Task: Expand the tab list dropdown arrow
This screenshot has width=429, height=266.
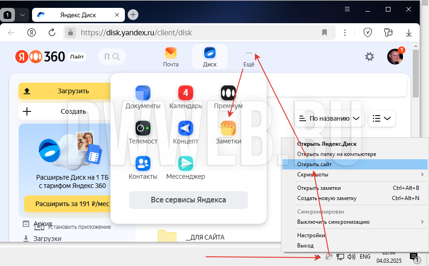Action: (22, 15)
